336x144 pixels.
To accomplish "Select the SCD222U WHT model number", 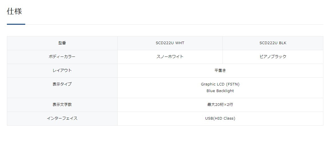I will [x=170, y=43].
